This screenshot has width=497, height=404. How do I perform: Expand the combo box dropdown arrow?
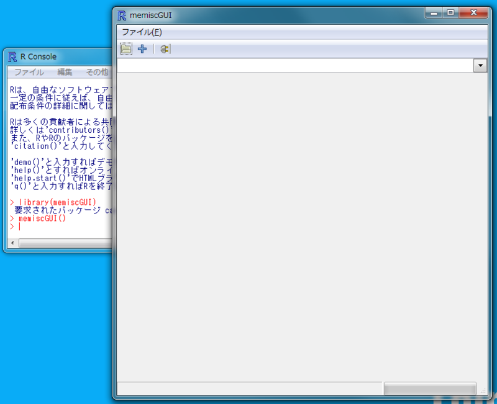point(480,66)
